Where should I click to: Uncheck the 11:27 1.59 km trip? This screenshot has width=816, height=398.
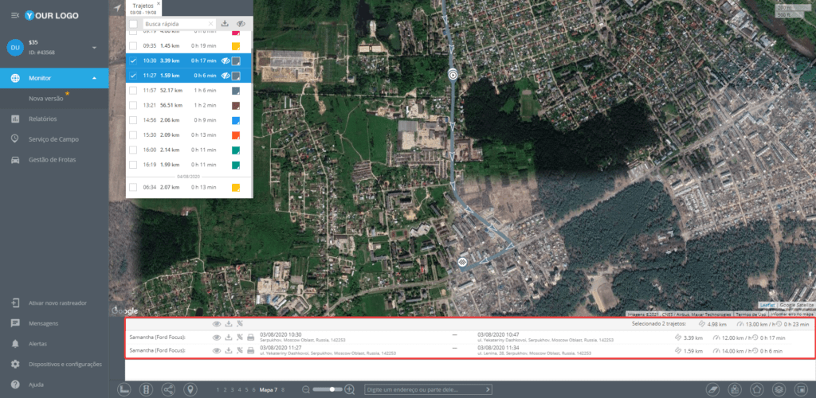[x=133, y=76]
